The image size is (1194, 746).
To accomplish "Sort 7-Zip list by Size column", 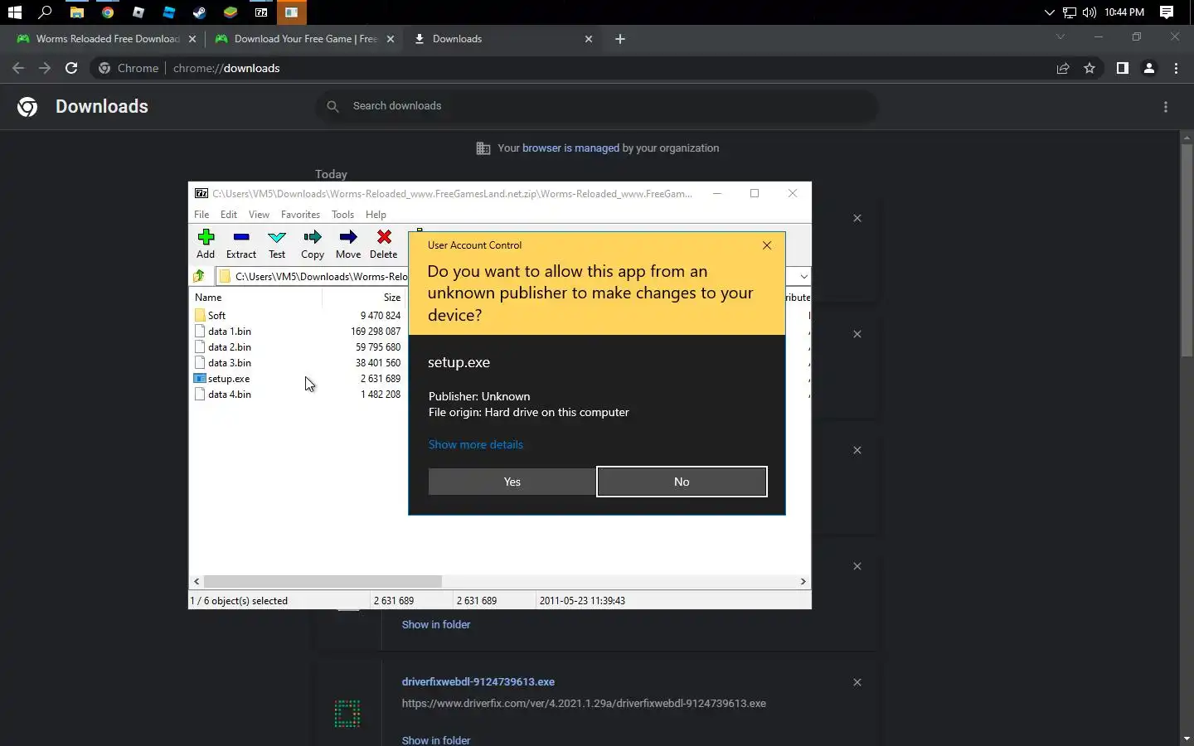I will (364, 298).
